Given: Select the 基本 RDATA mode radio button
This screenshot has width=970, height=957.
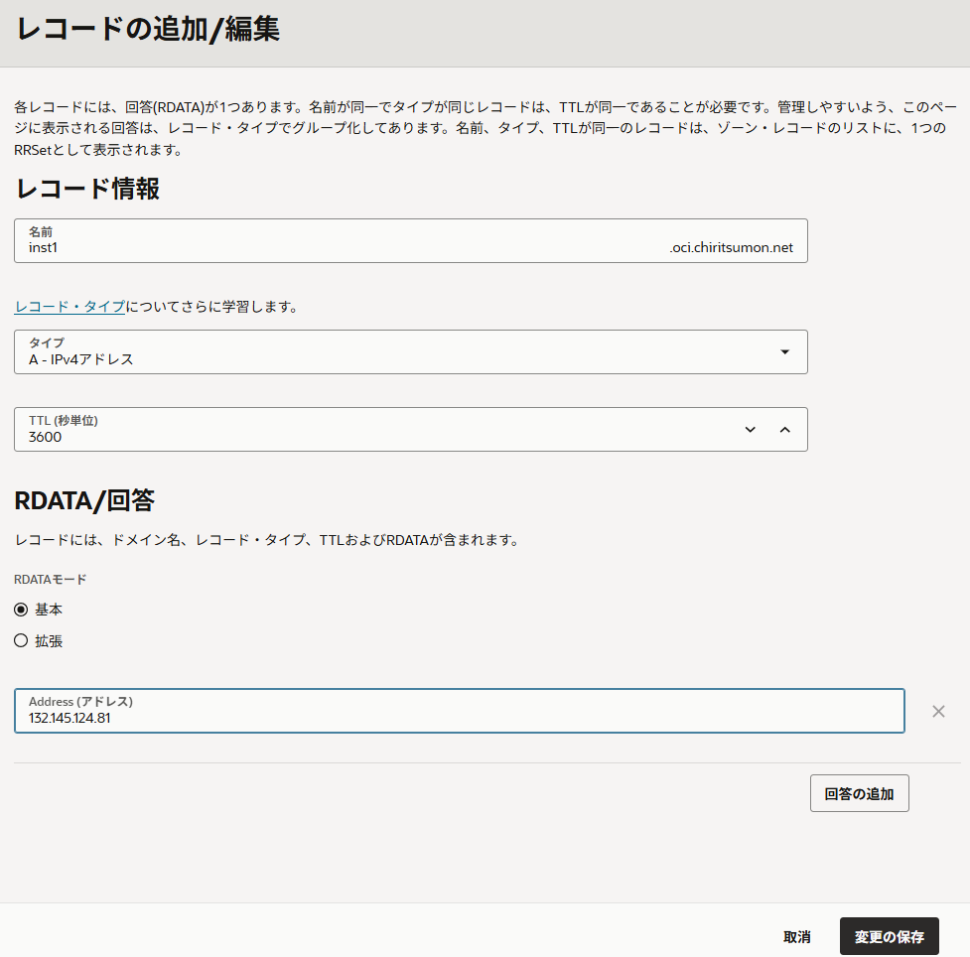Looking at the screenshot, I should coord(21,610).
